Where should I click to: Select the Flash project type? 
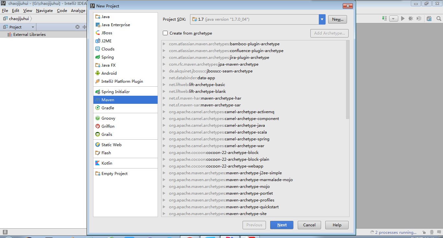125,153
